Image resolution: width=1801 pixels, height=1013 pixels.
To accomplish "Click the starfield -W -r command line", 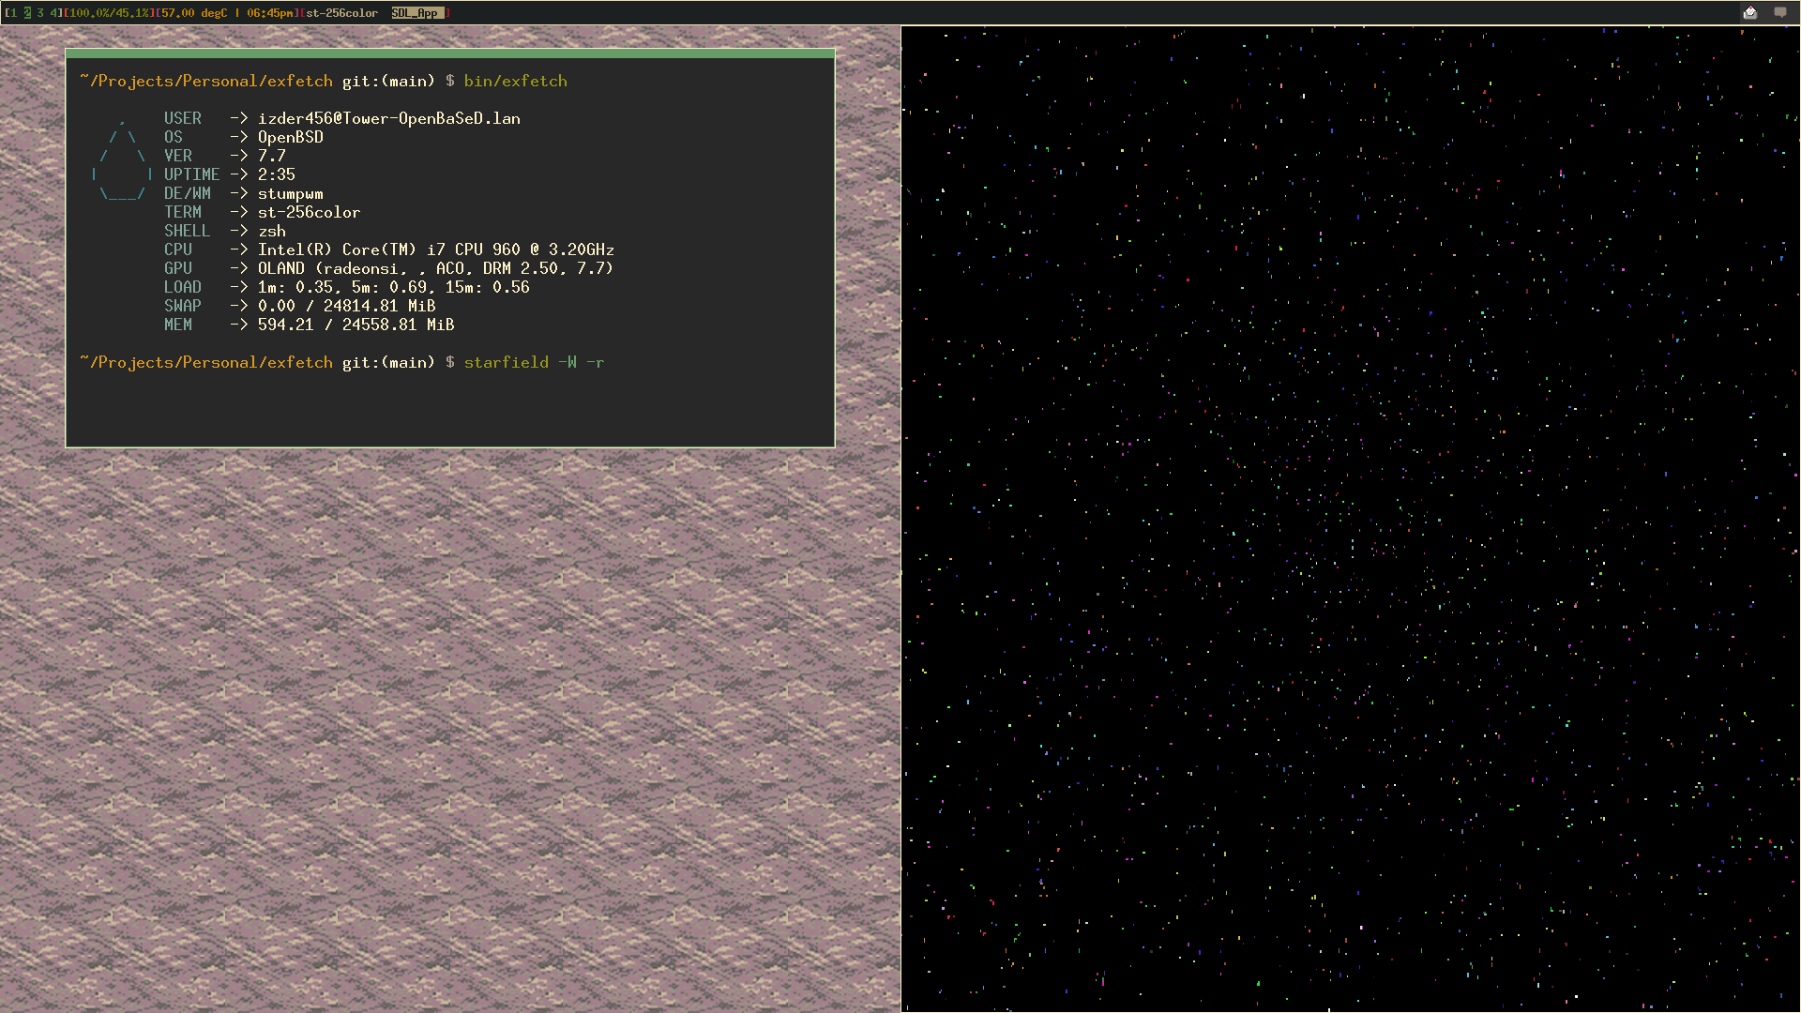I will [x=534, y=363].
